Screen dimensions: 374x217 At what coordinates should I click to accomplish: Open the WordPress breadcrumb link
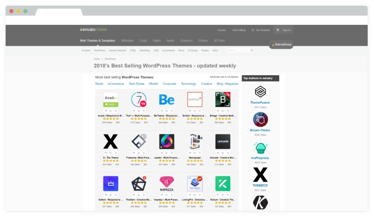110,59
